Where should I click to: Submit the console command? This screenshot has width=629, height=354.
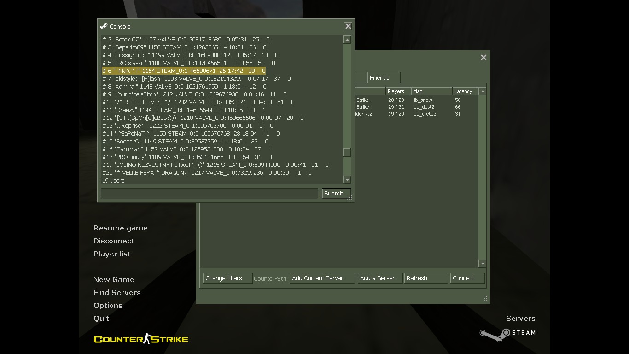pos(336,194)
